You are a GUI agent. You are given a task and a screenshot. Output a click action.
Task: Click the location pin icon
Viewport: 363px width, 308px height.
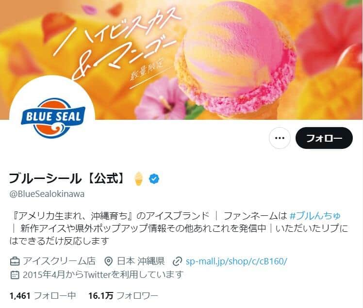point(108,261)
